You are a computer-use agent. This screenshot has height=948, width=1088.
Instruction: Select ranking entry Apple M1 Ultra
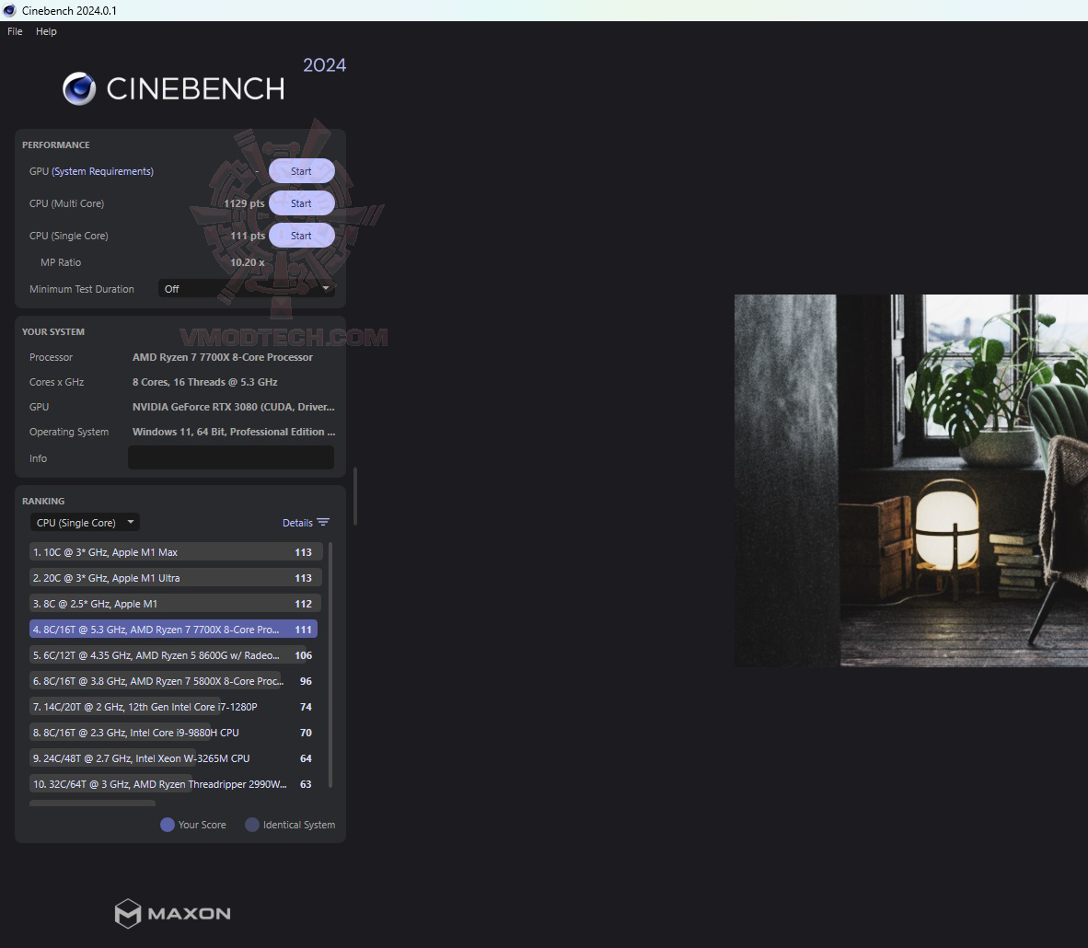(176, 578)
